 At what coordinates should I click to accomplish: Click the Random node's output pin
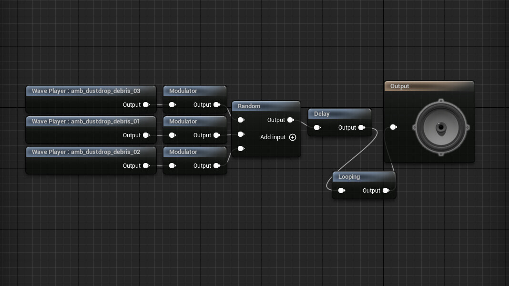[290, 120]
